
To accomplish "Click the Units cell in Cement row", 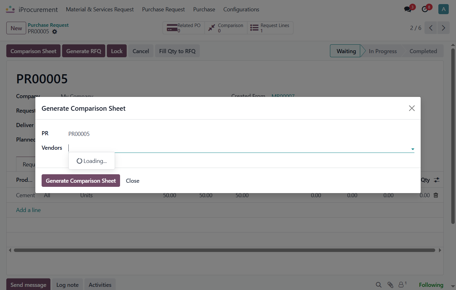I will (x=86, y=195).
